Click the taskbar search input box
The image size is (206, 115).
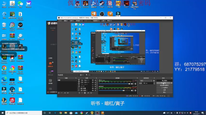pyautogui.click(x=24, y=113)
